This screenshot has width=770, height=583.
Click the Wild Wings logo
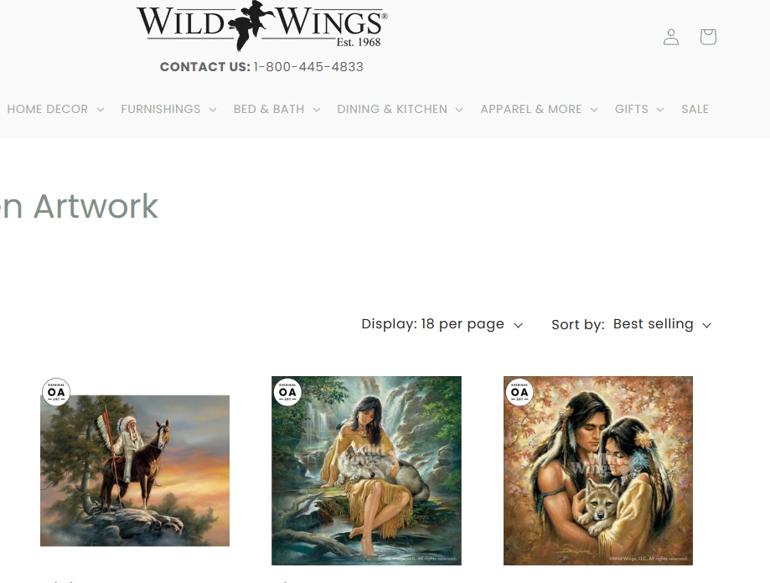261,25
